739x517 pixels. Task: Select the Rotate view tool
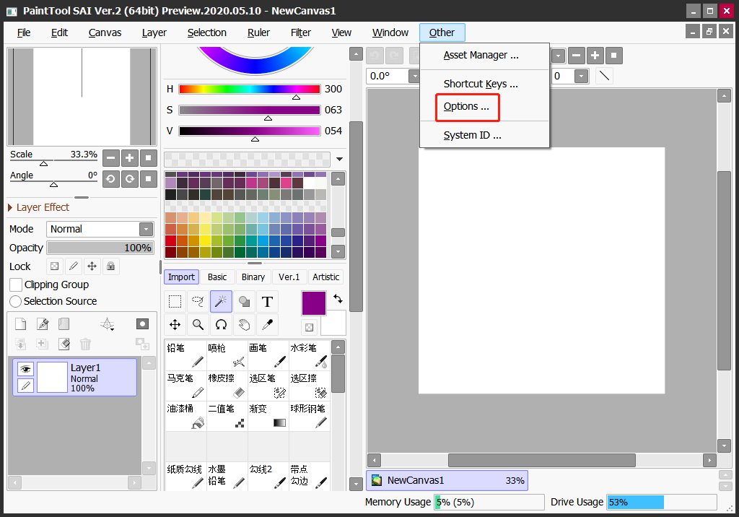coord(221,324)
